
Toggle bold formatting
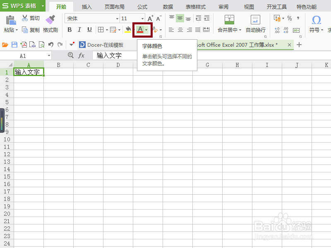click(70, 29)
